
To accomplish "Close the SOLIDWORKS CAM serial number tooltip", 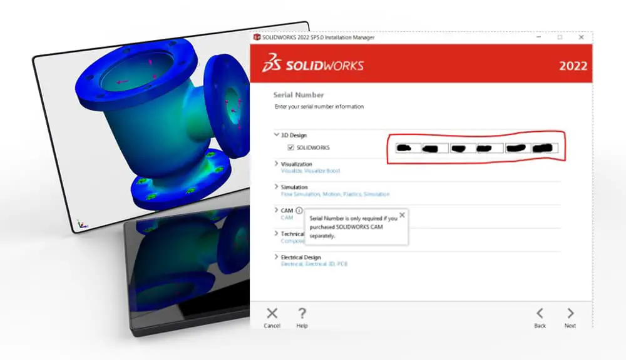I will (402, 215).
